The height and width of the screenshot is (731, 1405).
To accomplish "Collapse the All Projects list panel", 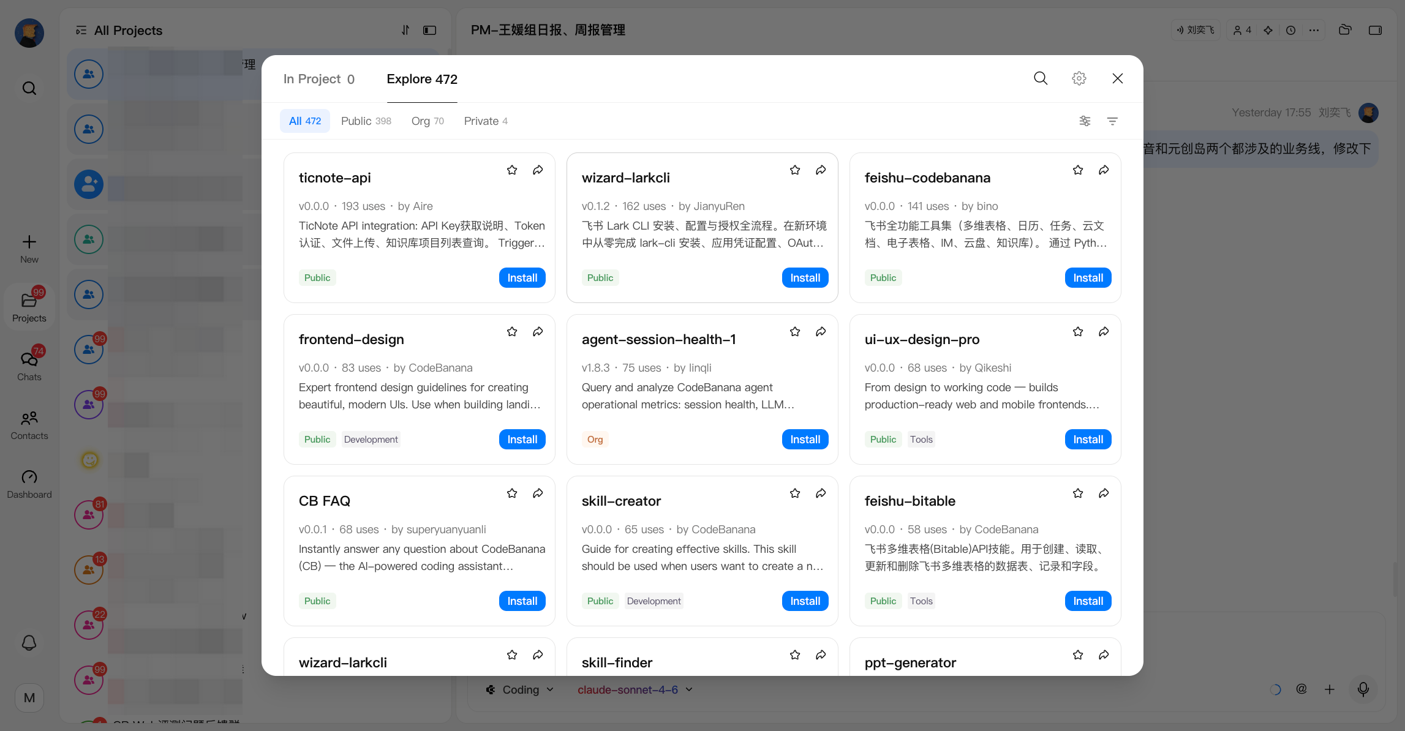I will 81,31.
